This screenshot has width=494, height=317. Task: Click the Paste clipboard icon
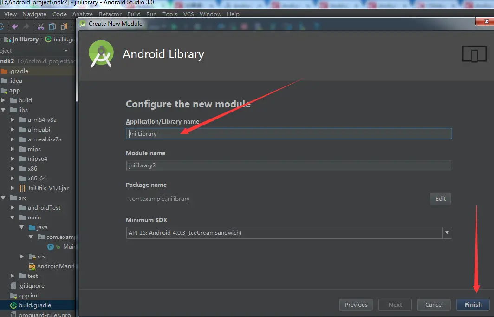64,26
